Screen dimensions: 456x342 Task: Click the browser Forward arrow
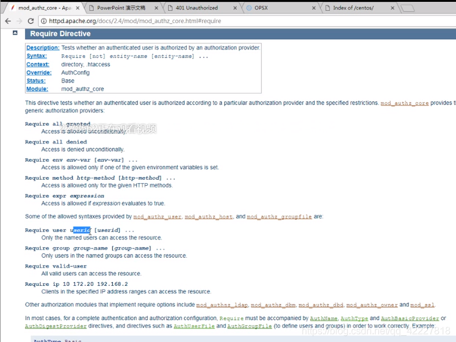[19, 21]
